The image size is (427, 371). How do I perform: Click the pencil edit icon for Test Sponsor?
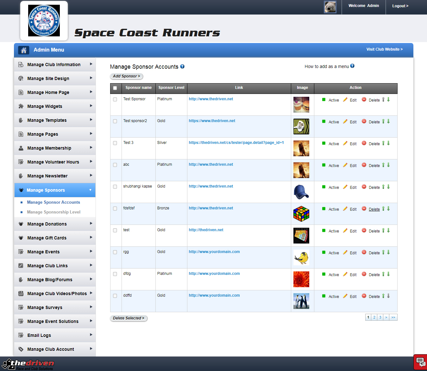click(345, 100)
